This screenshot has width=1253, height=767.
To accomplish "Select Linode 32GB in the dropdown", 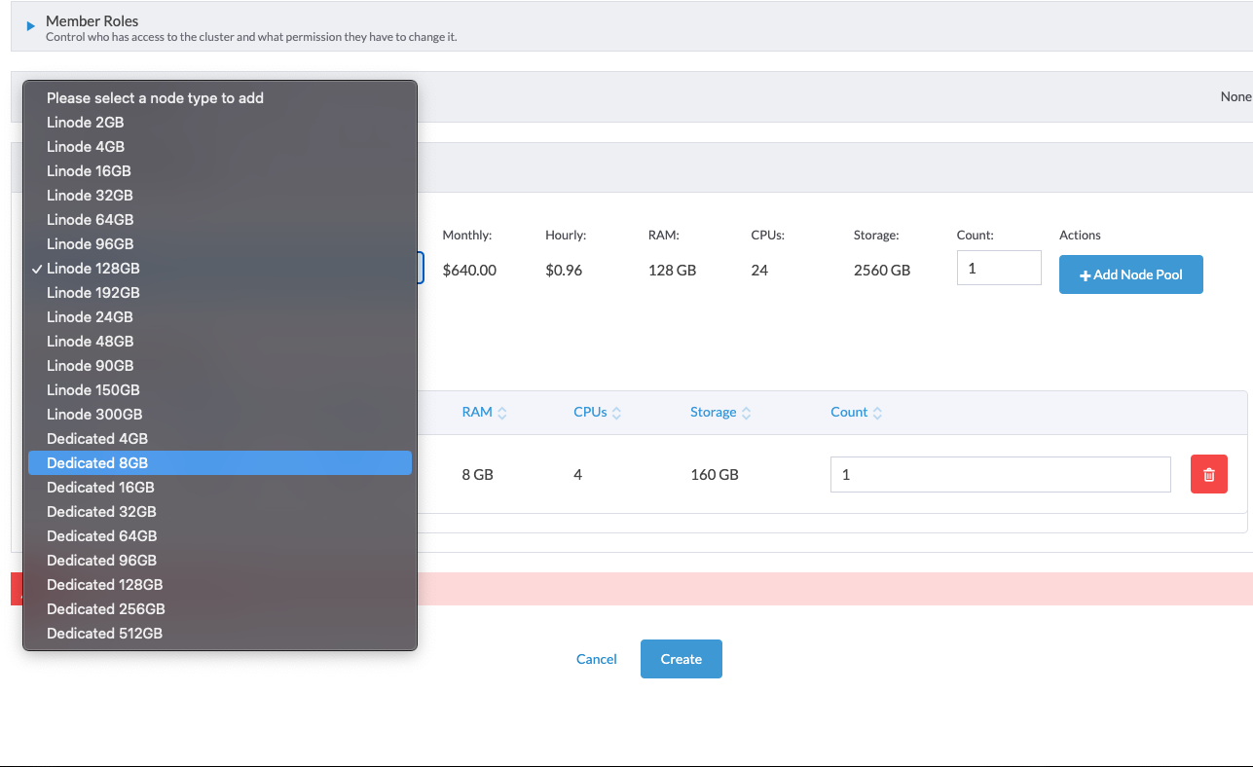I will pos(220,195).
